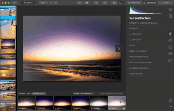Image resolution: width=174 pixels, height=111 pixels.
Task: Toggle the eye preview button
Action: point(79,3)
